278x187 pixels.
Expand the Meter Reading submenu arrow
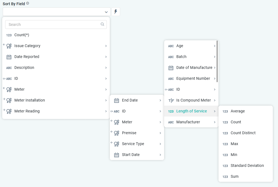(106, 111)
